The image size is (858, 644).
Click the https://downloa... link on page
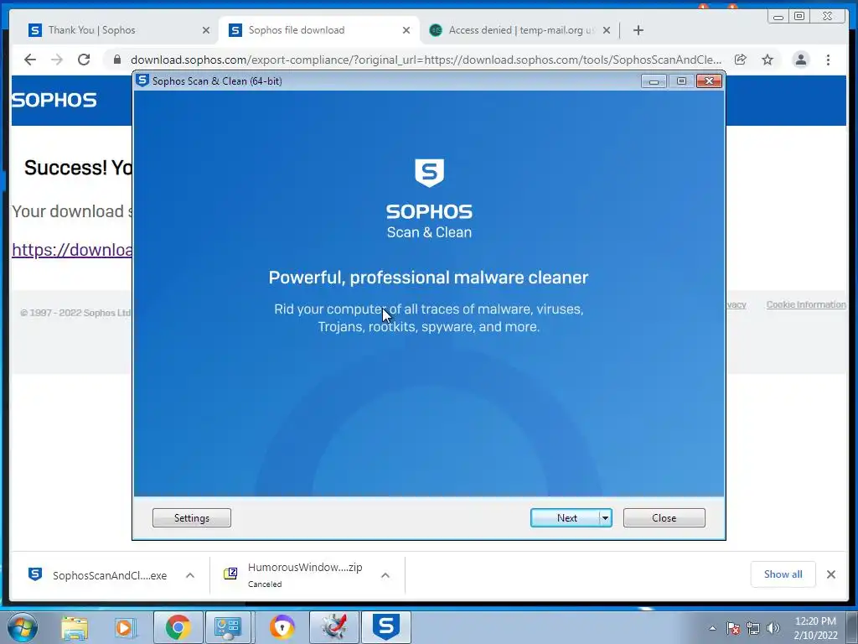(x=72, y=250)
